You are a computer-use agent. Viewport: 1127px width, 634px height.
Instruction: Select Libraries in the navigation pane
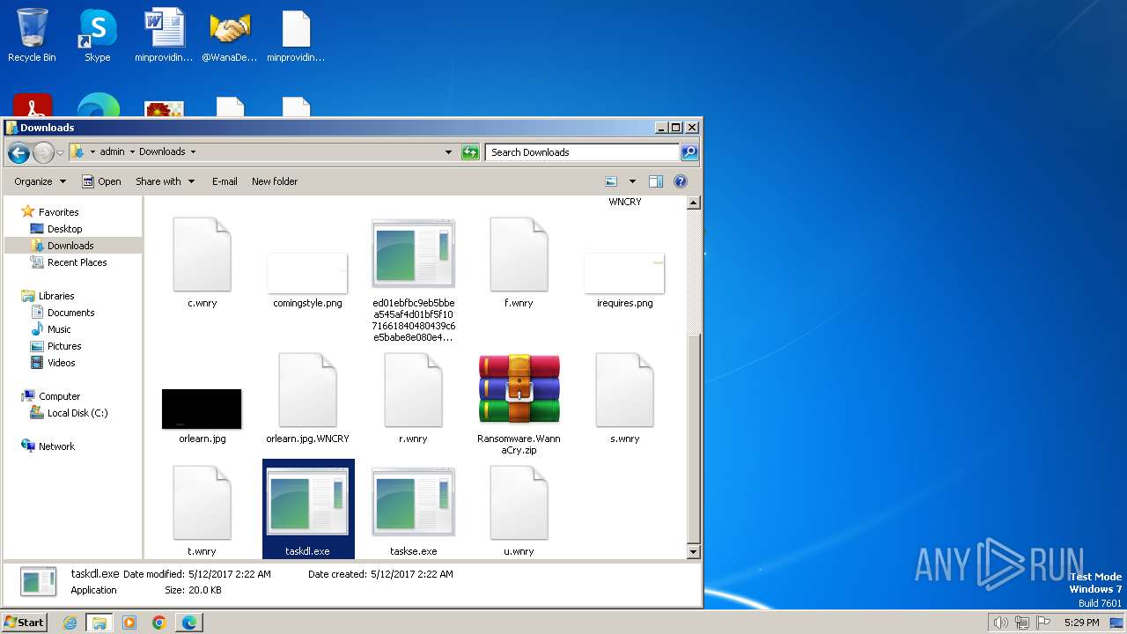click(x=56, y=296)
